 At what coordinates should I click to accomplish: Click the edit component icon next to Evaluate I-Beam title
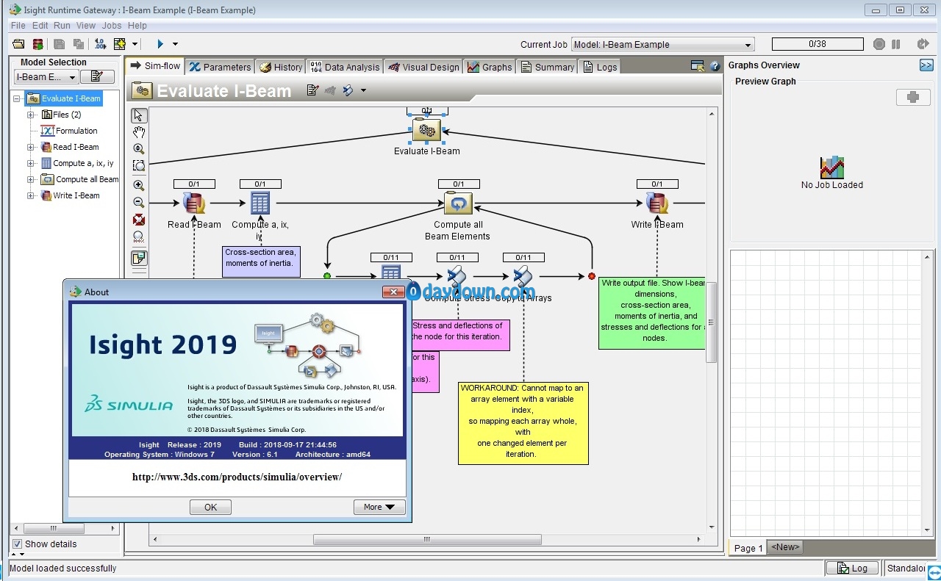312,90
